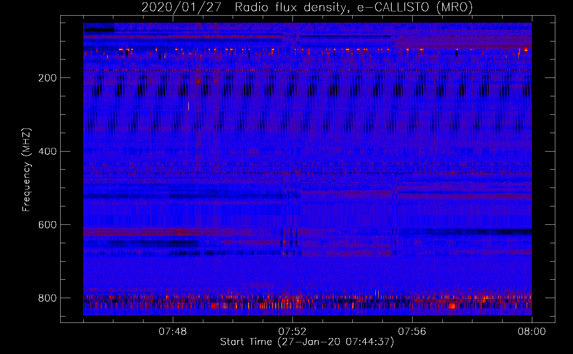This screenshot has height=354, width=573.
Task: Click the 800 frequency tick label
Action: click(47, 298)
